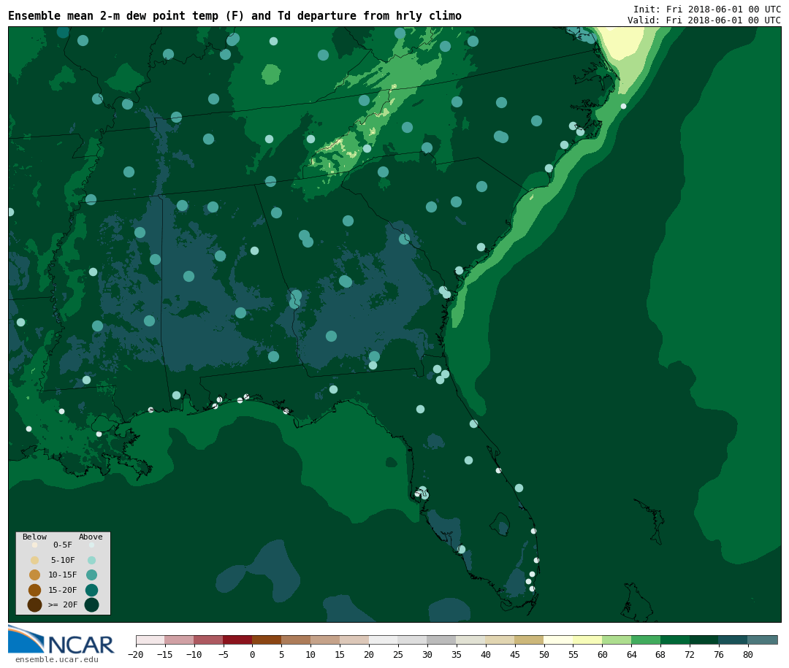Image resolution: width=789 pixels, height=668 pixels.
Task: Click the Below 15-20F brown legend circle
Action: 35,590
